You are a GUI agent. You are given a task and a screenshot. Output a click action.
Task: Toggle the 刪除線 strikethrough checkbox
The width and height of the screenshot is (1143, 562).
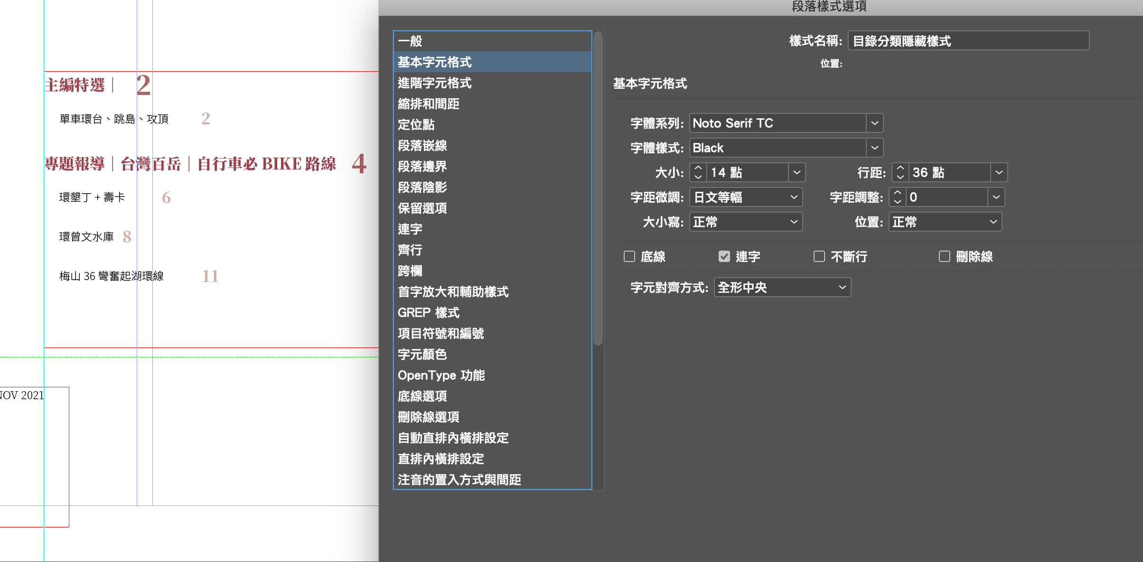(x=945, y=257)
